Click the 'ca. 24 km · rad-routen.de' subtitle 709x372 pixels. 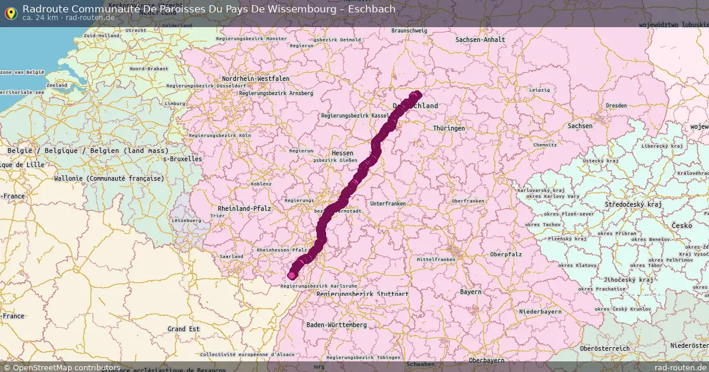pos(69,18)
